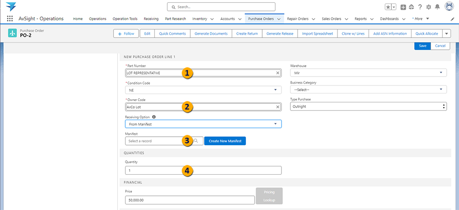Clear the Part Number field with X
This screenshot has width=459, height=210.
tap(278, 73)
